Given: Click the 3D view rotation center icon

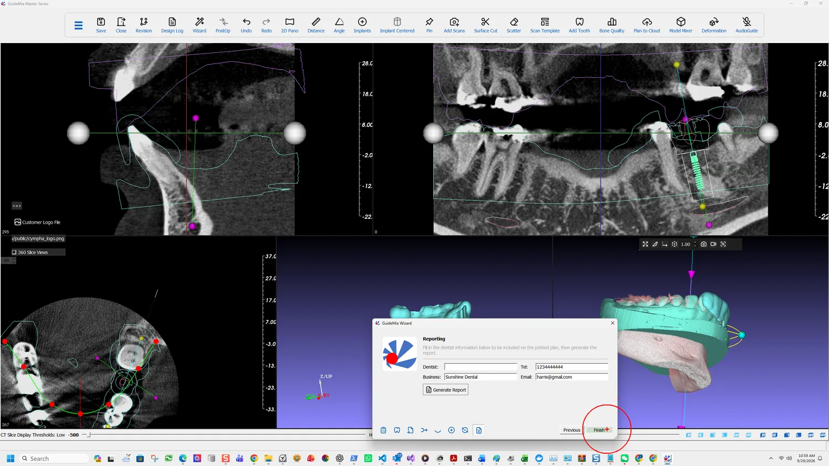Looking at the screenshot, I should tap(674, 244).
